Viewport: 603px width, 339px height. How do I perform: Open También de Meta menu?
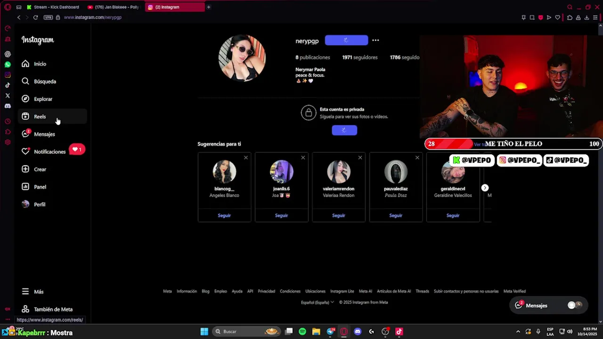tap(52, 309)
